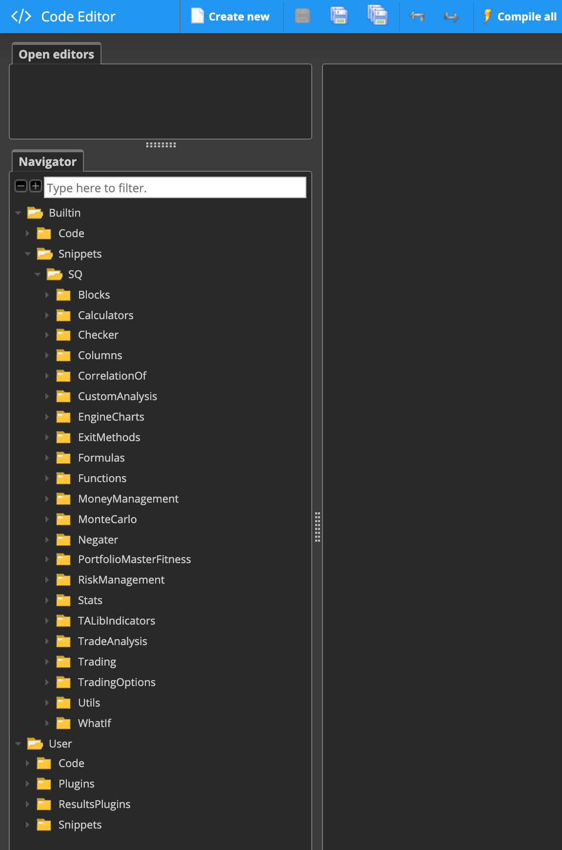
Task: Click the ExitMethods folder icon
Action: click(x=63, y=437)
